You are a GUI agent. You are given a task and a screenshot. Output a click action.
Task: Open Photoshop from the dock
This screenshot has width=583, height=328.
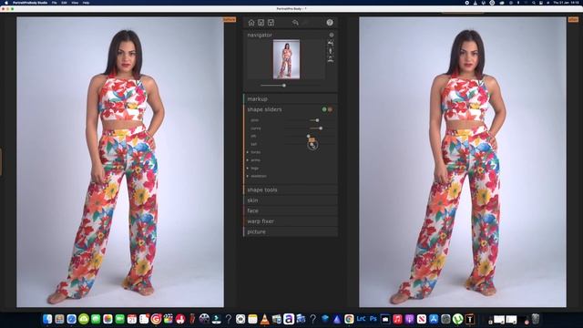[373, 319]
